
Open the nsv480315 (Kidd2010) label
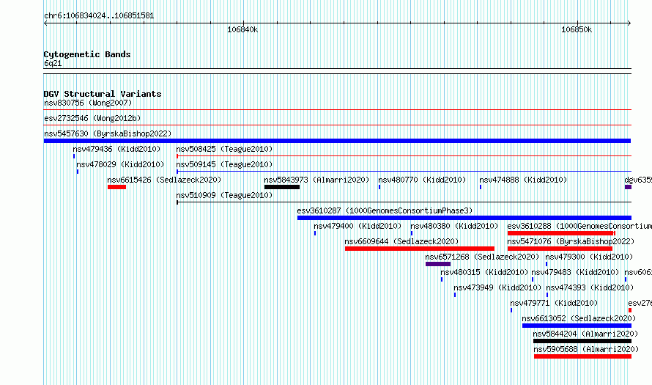coord(484,272)
